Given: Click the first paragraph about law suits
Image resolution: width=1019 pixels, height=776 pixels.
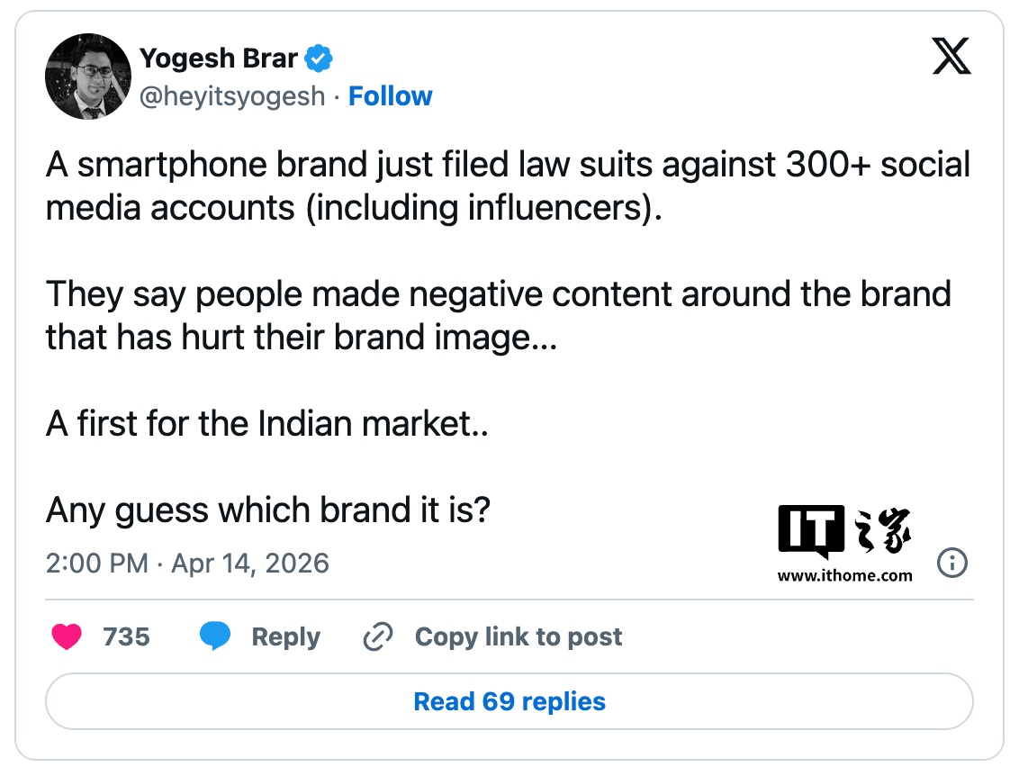Looking at the screenshot, I should coord(508,186).
